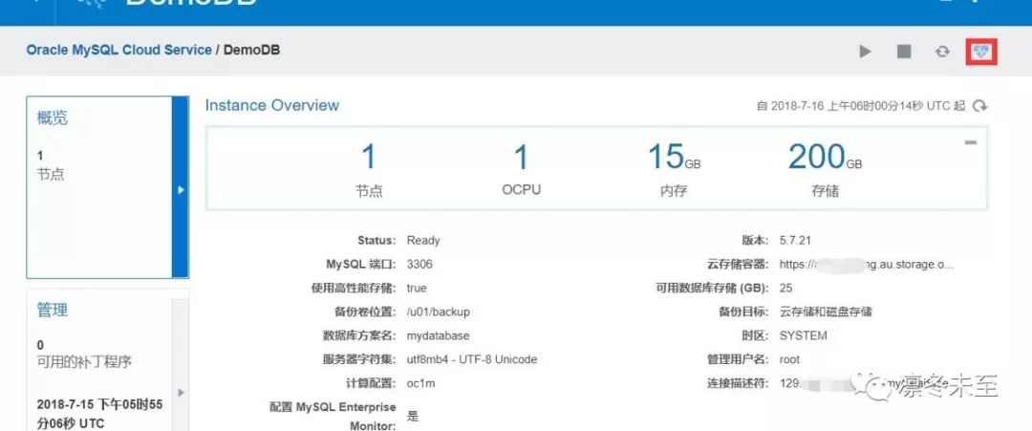Viewport: 1032px width, 431px height.
Task: Click the 1 节点 metric
Action: tap(369, 170)
